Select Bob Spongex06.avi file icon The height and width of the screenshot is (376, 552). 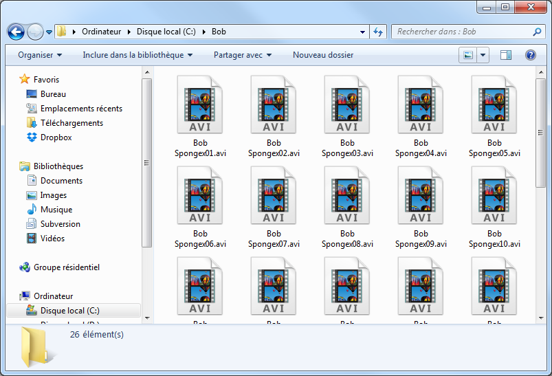tap(200, 195)
